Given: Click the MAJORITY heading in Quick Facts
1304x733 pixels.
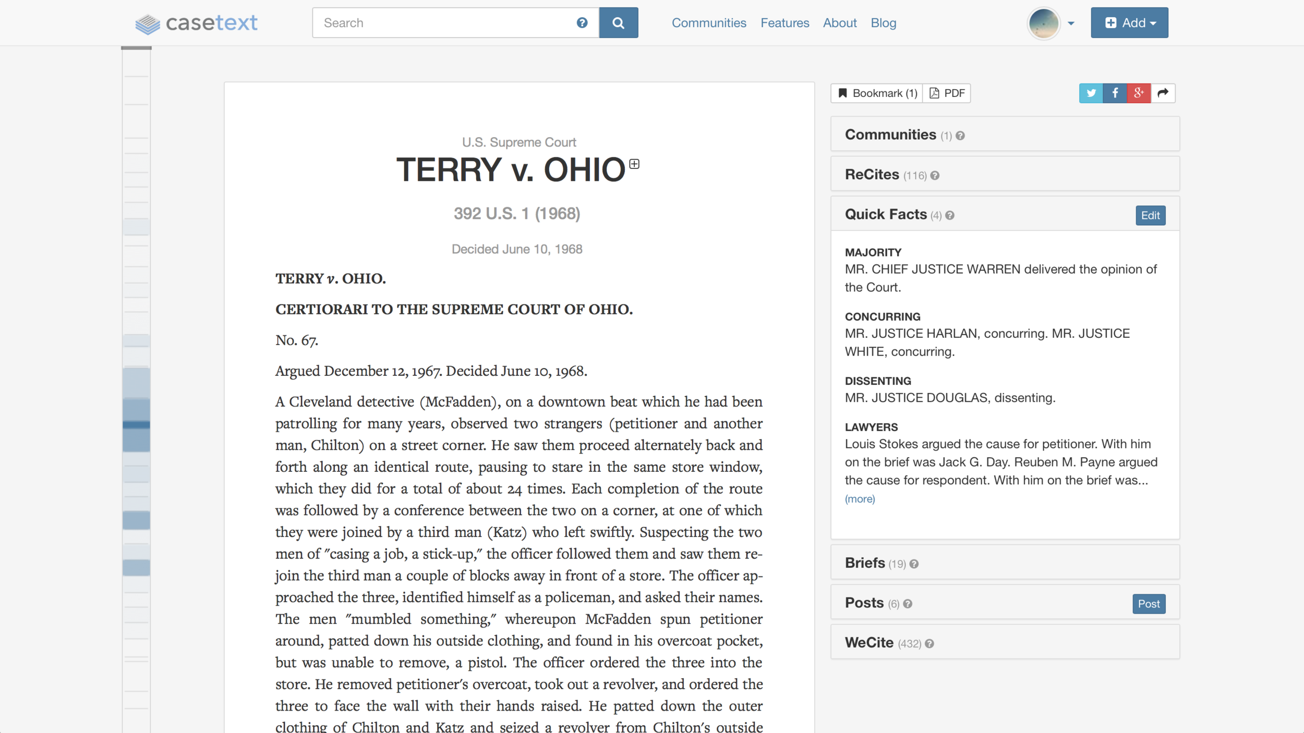Looking at the screenshot, I should click(873, 252).
